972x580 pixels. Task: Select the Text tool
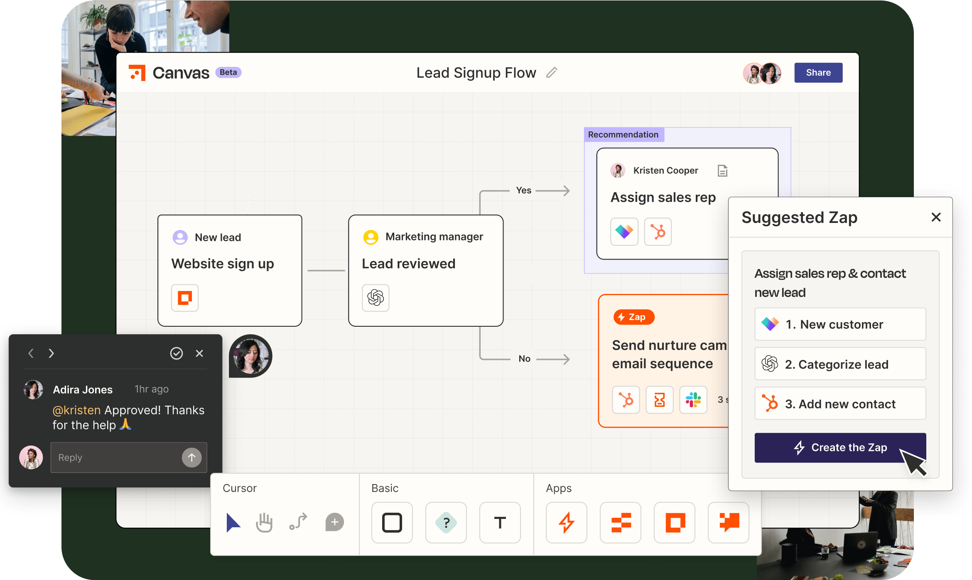pos(500,523)
